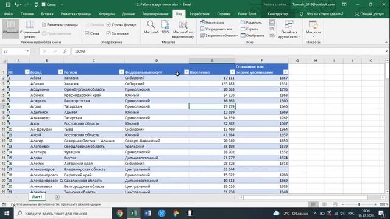The width and height of the screenshot is (390, 219).
Task: Click the Select All corner triangle
Action: [4, 61]
